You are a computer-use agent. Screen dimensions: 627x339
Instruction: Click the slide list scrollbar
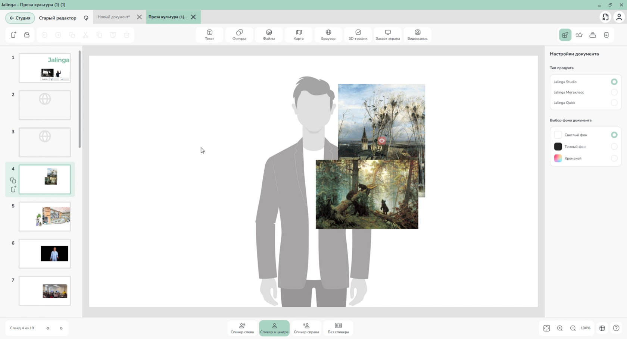coord(79,99)
